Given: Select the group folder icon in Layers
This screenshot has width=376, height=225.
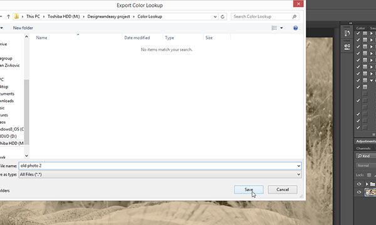Looking at the screenshot, I should [x=372, y=184].
